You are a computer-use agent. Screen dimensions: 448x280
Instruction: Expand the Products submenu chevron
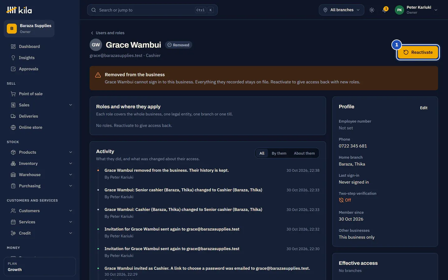coord(71,152)
